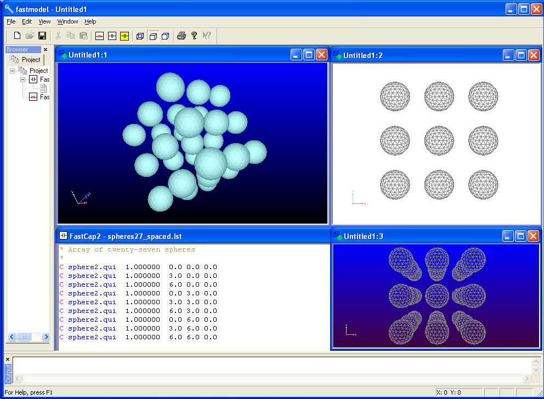Click the yellow-highlighted capacitor toolbar icon
Screen dimensions: 544x399
pyautogui.click(x=124, y=36)
